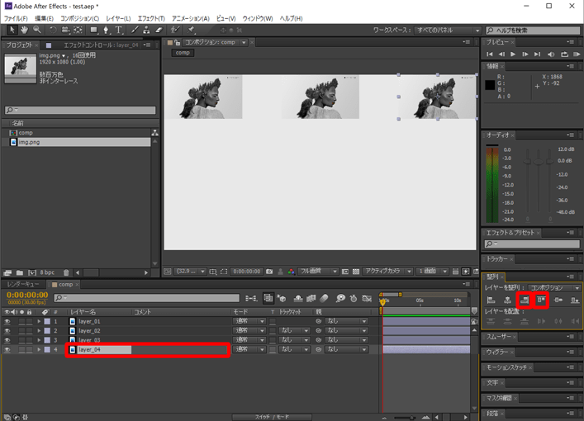This screenshot has width=584, height=421.
Task: Switch to Render Queue tab
Action: [23, 285]
